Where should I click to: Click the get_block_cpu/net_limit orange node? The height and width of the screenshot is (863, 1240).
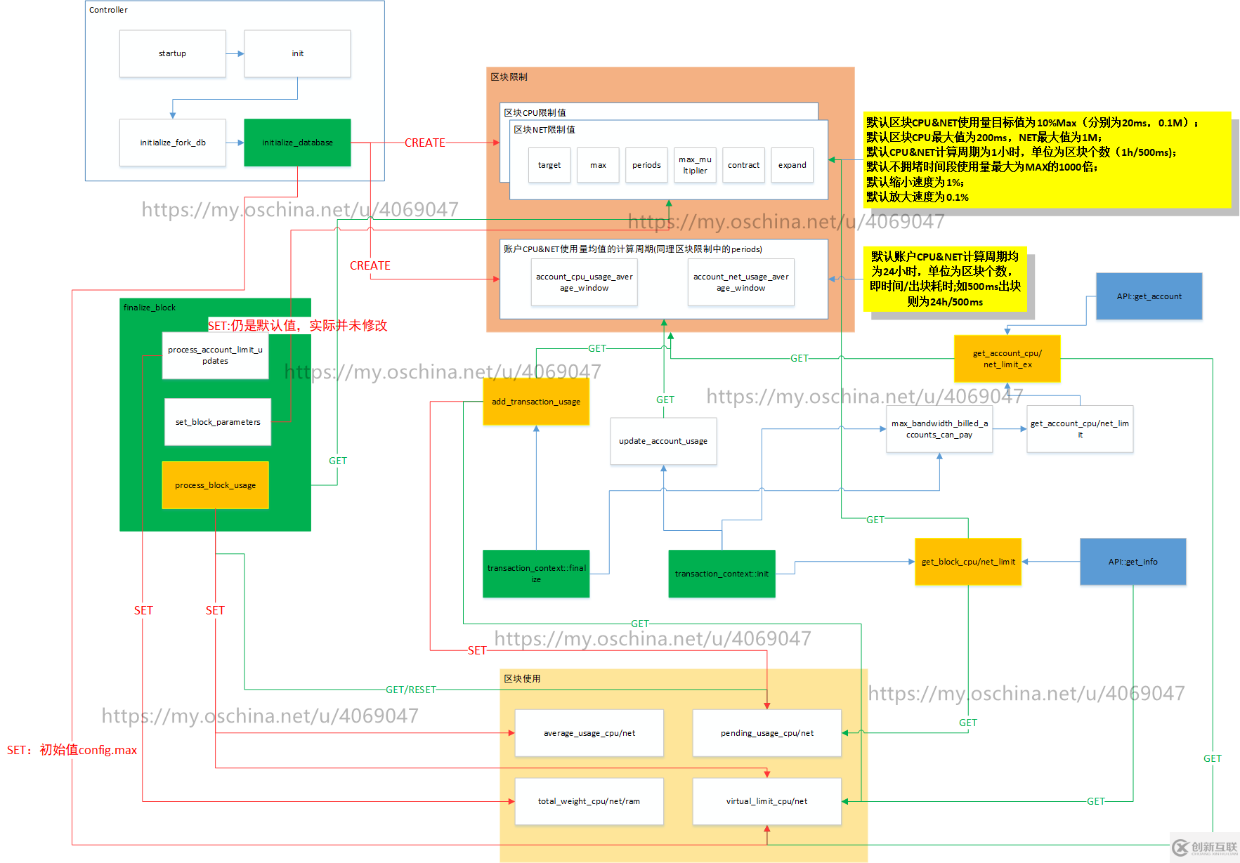coord(968,562)
